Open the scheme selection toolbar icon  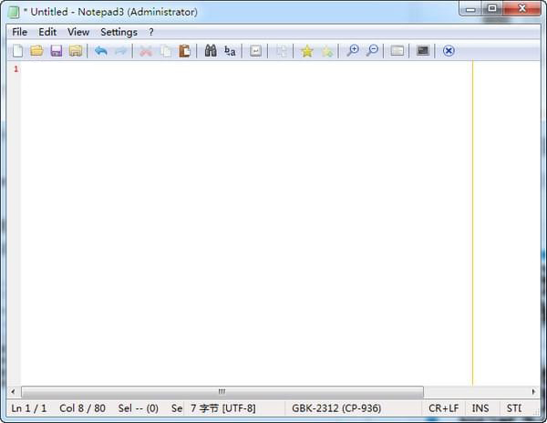397,51
